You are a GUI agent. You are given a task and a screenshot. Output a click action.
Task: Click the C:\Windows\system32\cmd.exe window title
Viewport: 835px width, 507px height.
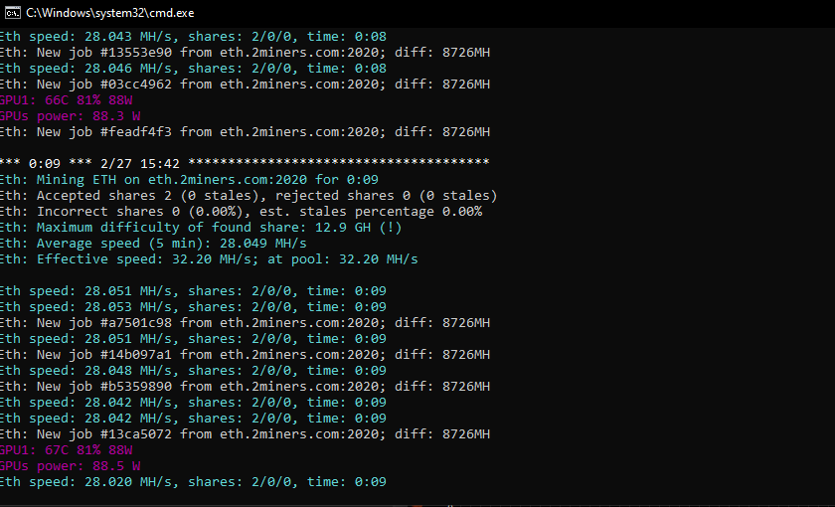(110, 13)
